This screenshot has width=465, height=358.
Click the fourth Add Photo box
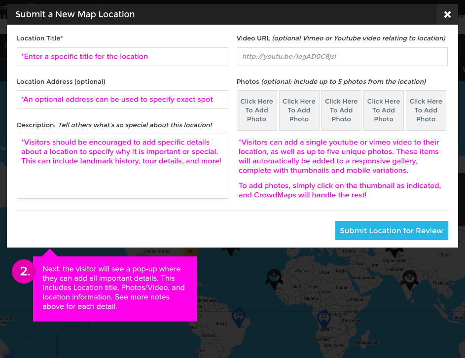[384, 110]
